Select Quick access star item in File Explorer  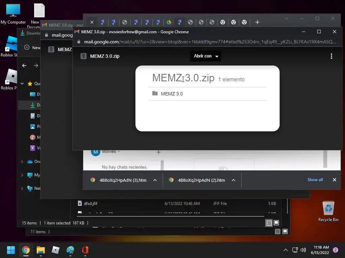[x=34, y=84]
